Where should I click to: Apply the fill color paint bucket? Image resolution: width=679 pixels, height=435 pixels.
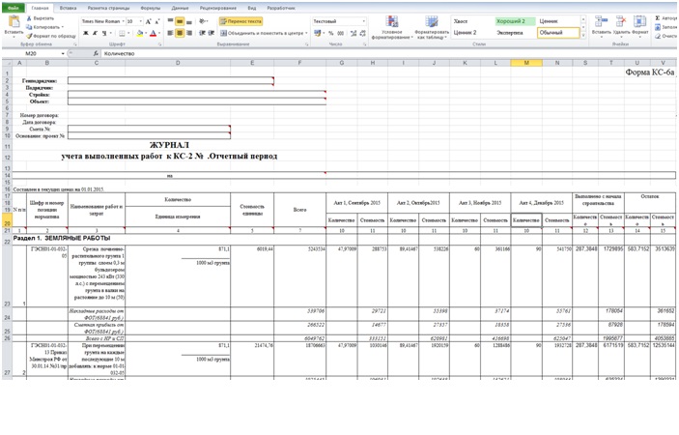point(139,34)
